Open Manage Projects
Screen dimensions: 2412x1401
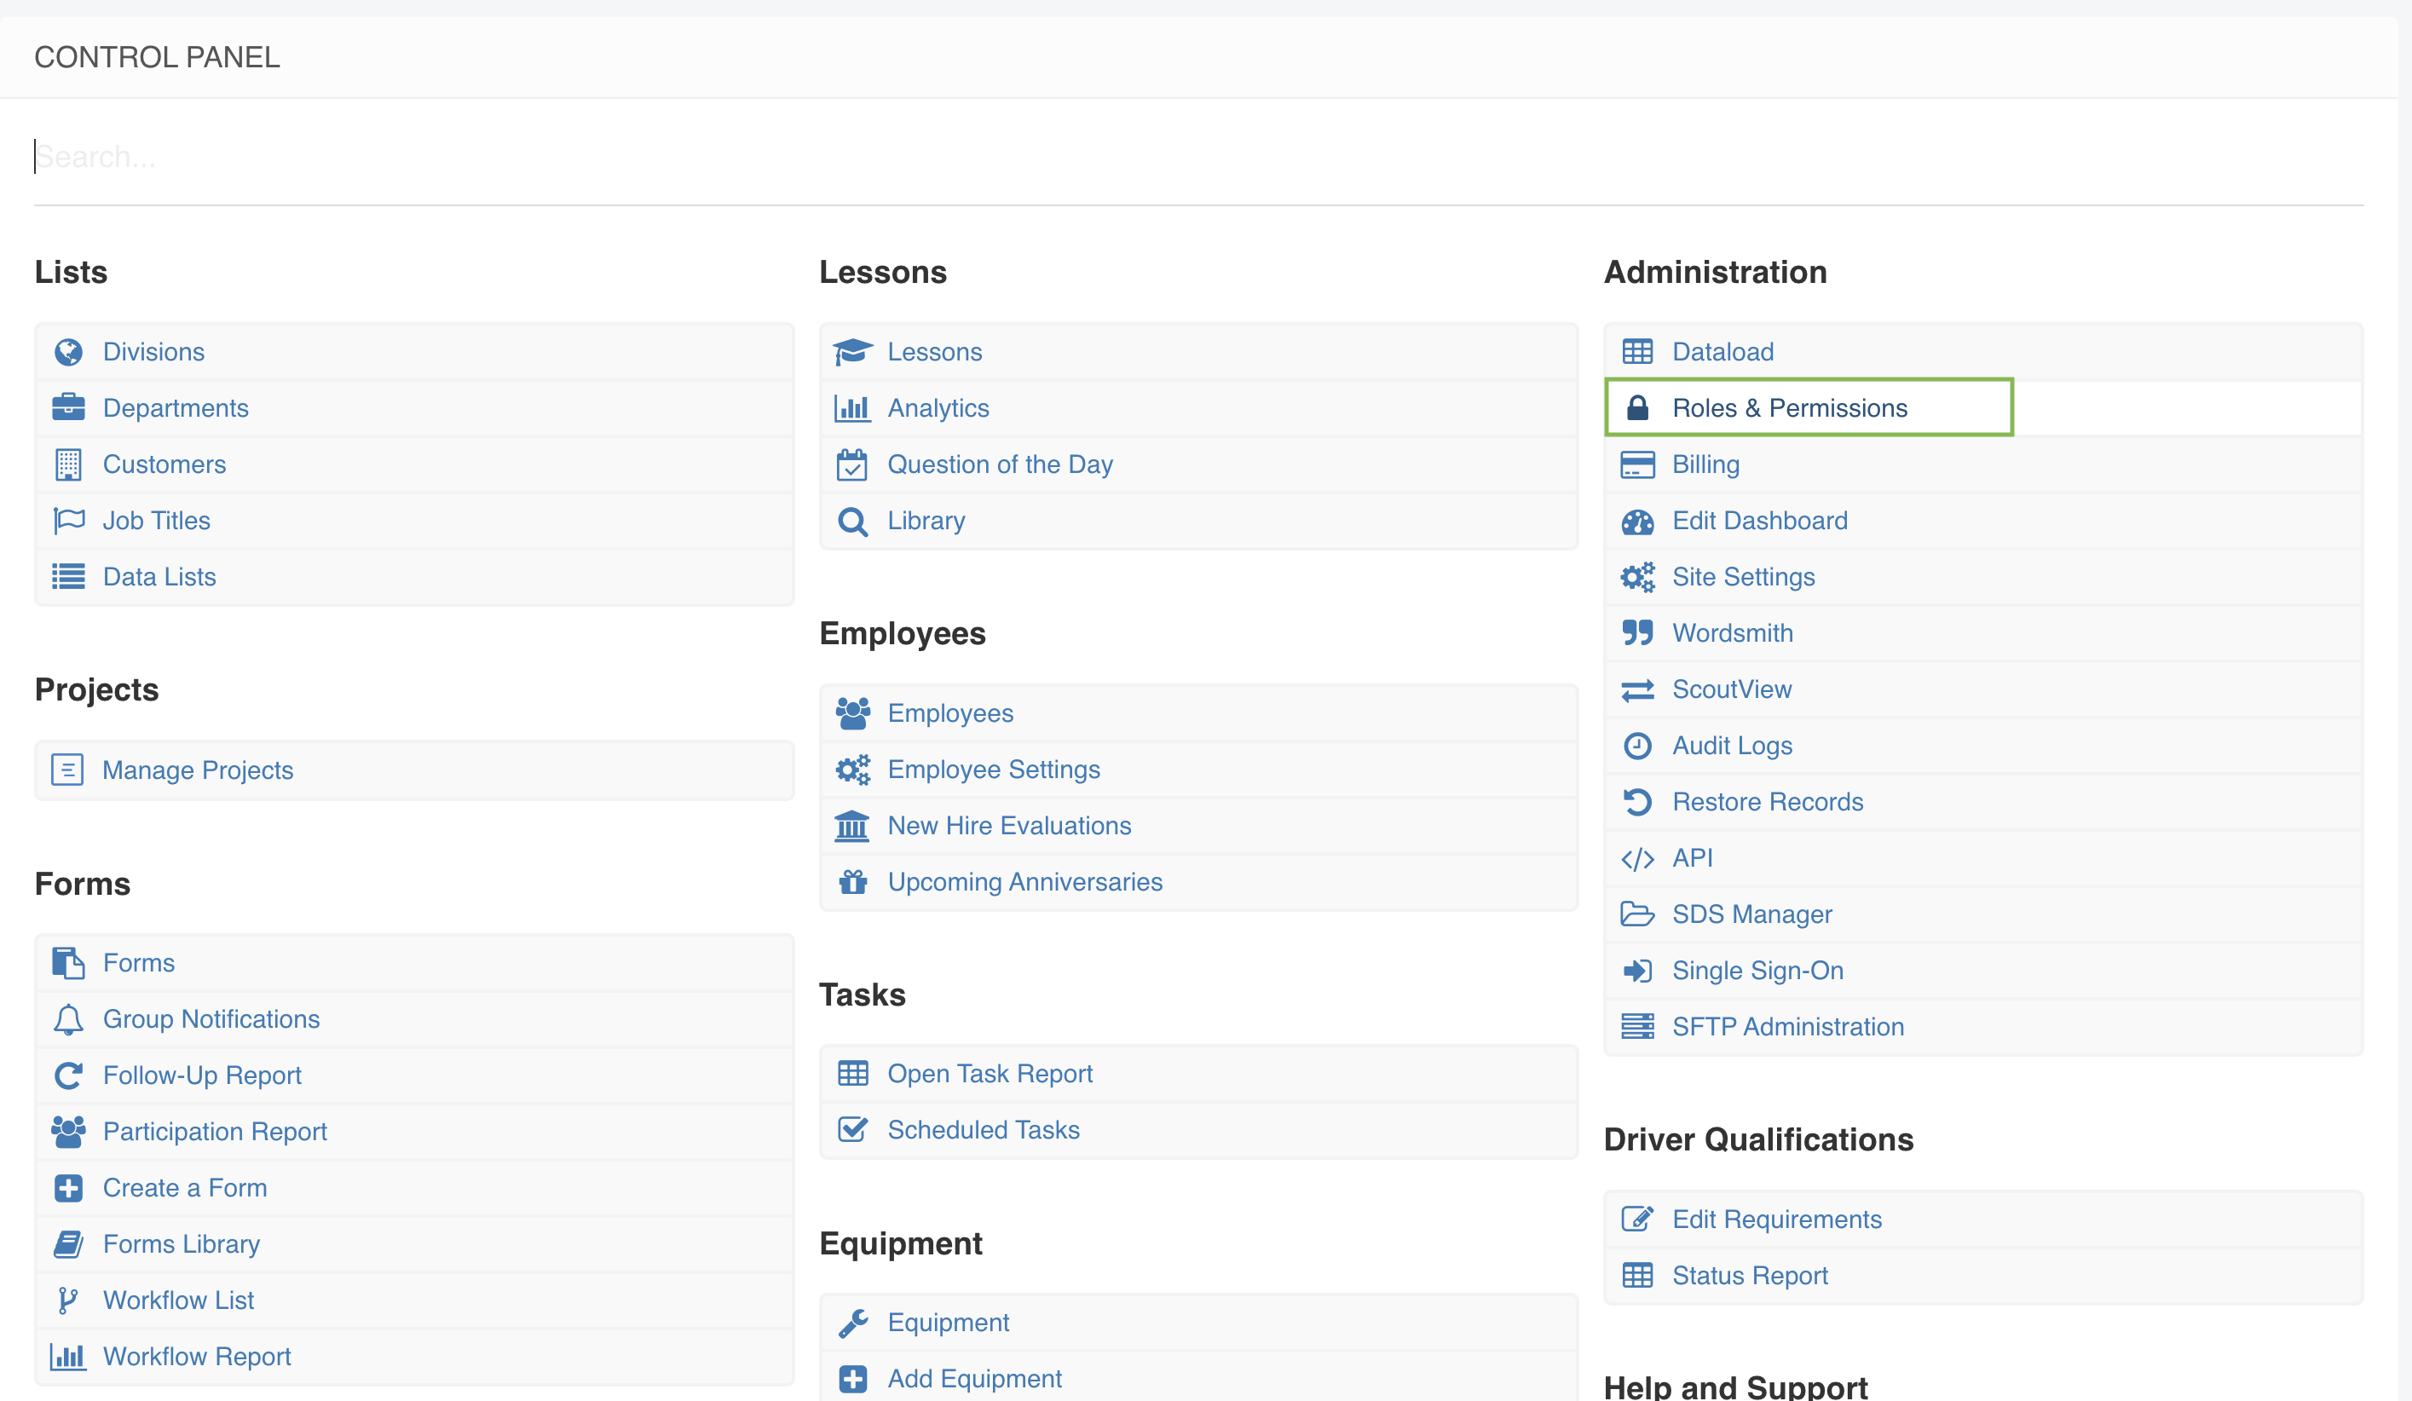pos(197,770)
